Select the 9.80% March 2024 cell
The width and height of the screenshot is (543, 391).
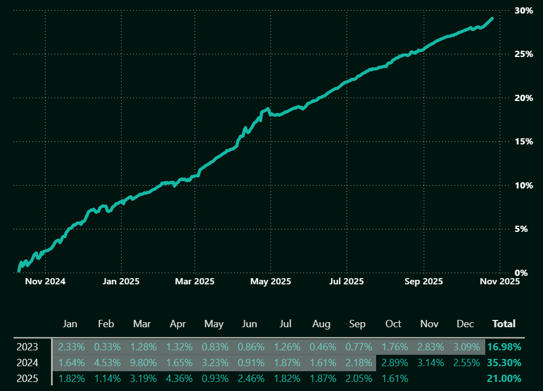click(142, 362)
